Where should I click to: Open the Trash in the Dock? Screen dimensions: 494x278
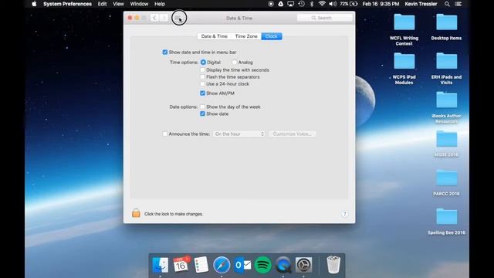coord(333,265)
